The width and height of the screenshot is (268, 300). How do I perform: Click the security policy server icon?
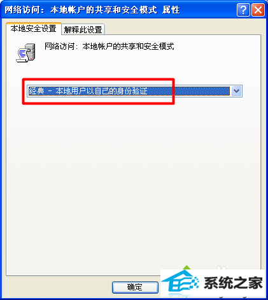tap(26, 53)
